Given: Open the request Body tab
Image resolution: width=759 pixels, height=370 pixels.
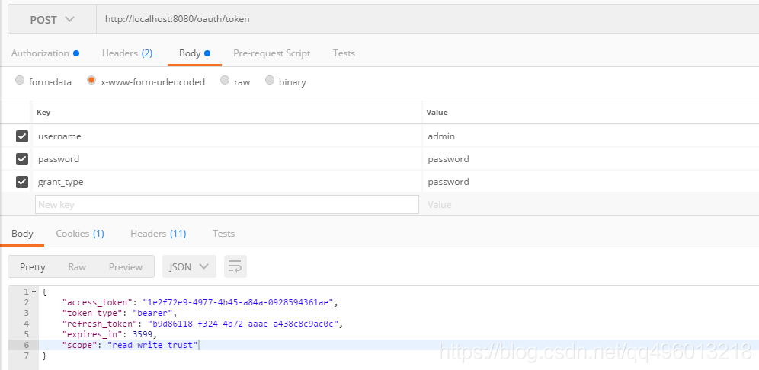Looking at the screenshot, I should [194, 53].
